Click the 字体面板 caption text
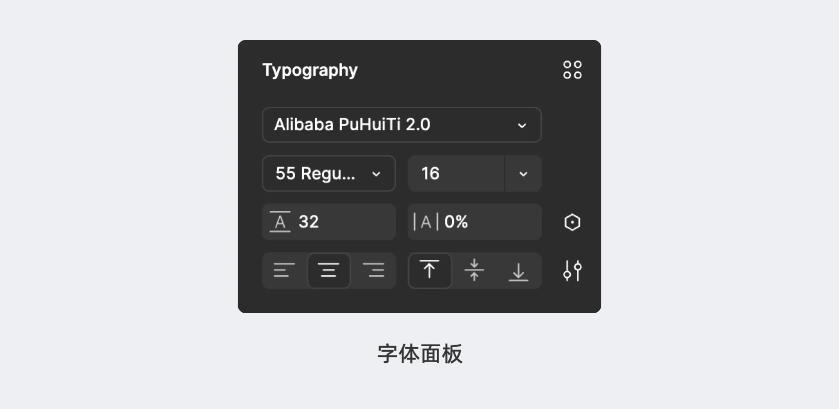Screen dimensions: 839x409 tap(419, 354)
